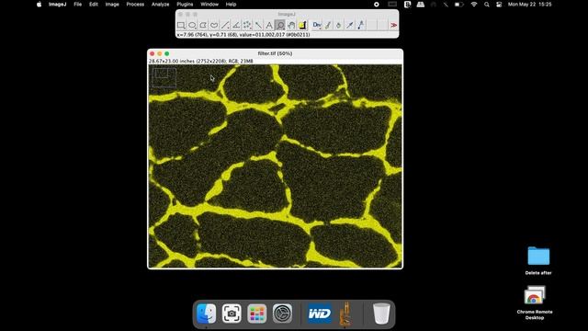Open the Trash in the Dock
This screenshot has width=588, height=331.
381,314
